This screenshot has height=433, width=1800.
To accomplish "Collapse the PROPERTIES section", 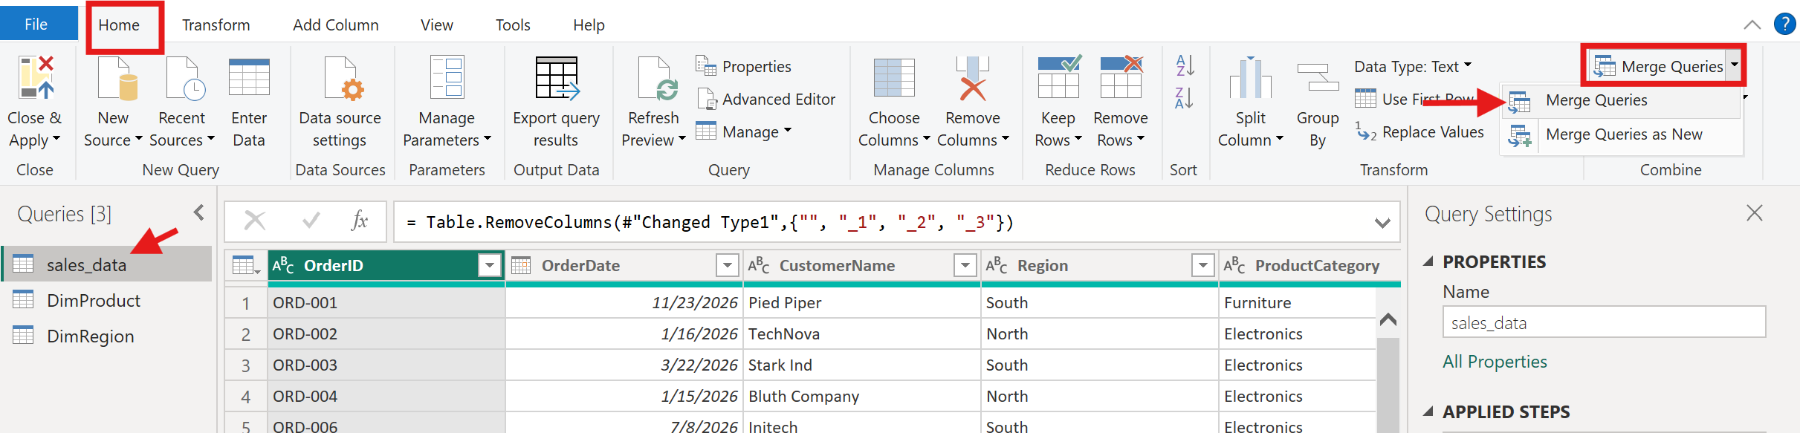I will (1428, 261).
